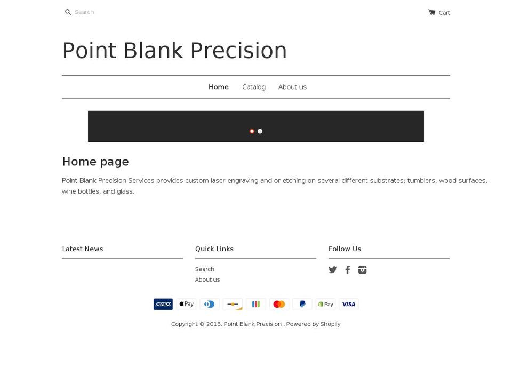This screenshot has width=512, height=384.
Task: Open the shopping cart icon
Action: point(431,12)
